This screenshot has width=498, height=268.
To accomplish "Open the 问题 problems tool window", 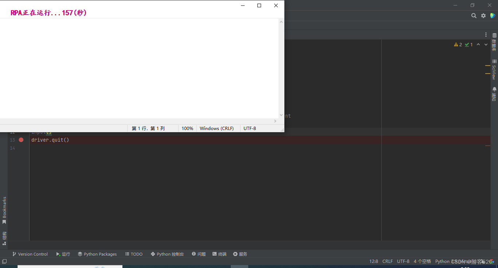I will pos(199,254).
